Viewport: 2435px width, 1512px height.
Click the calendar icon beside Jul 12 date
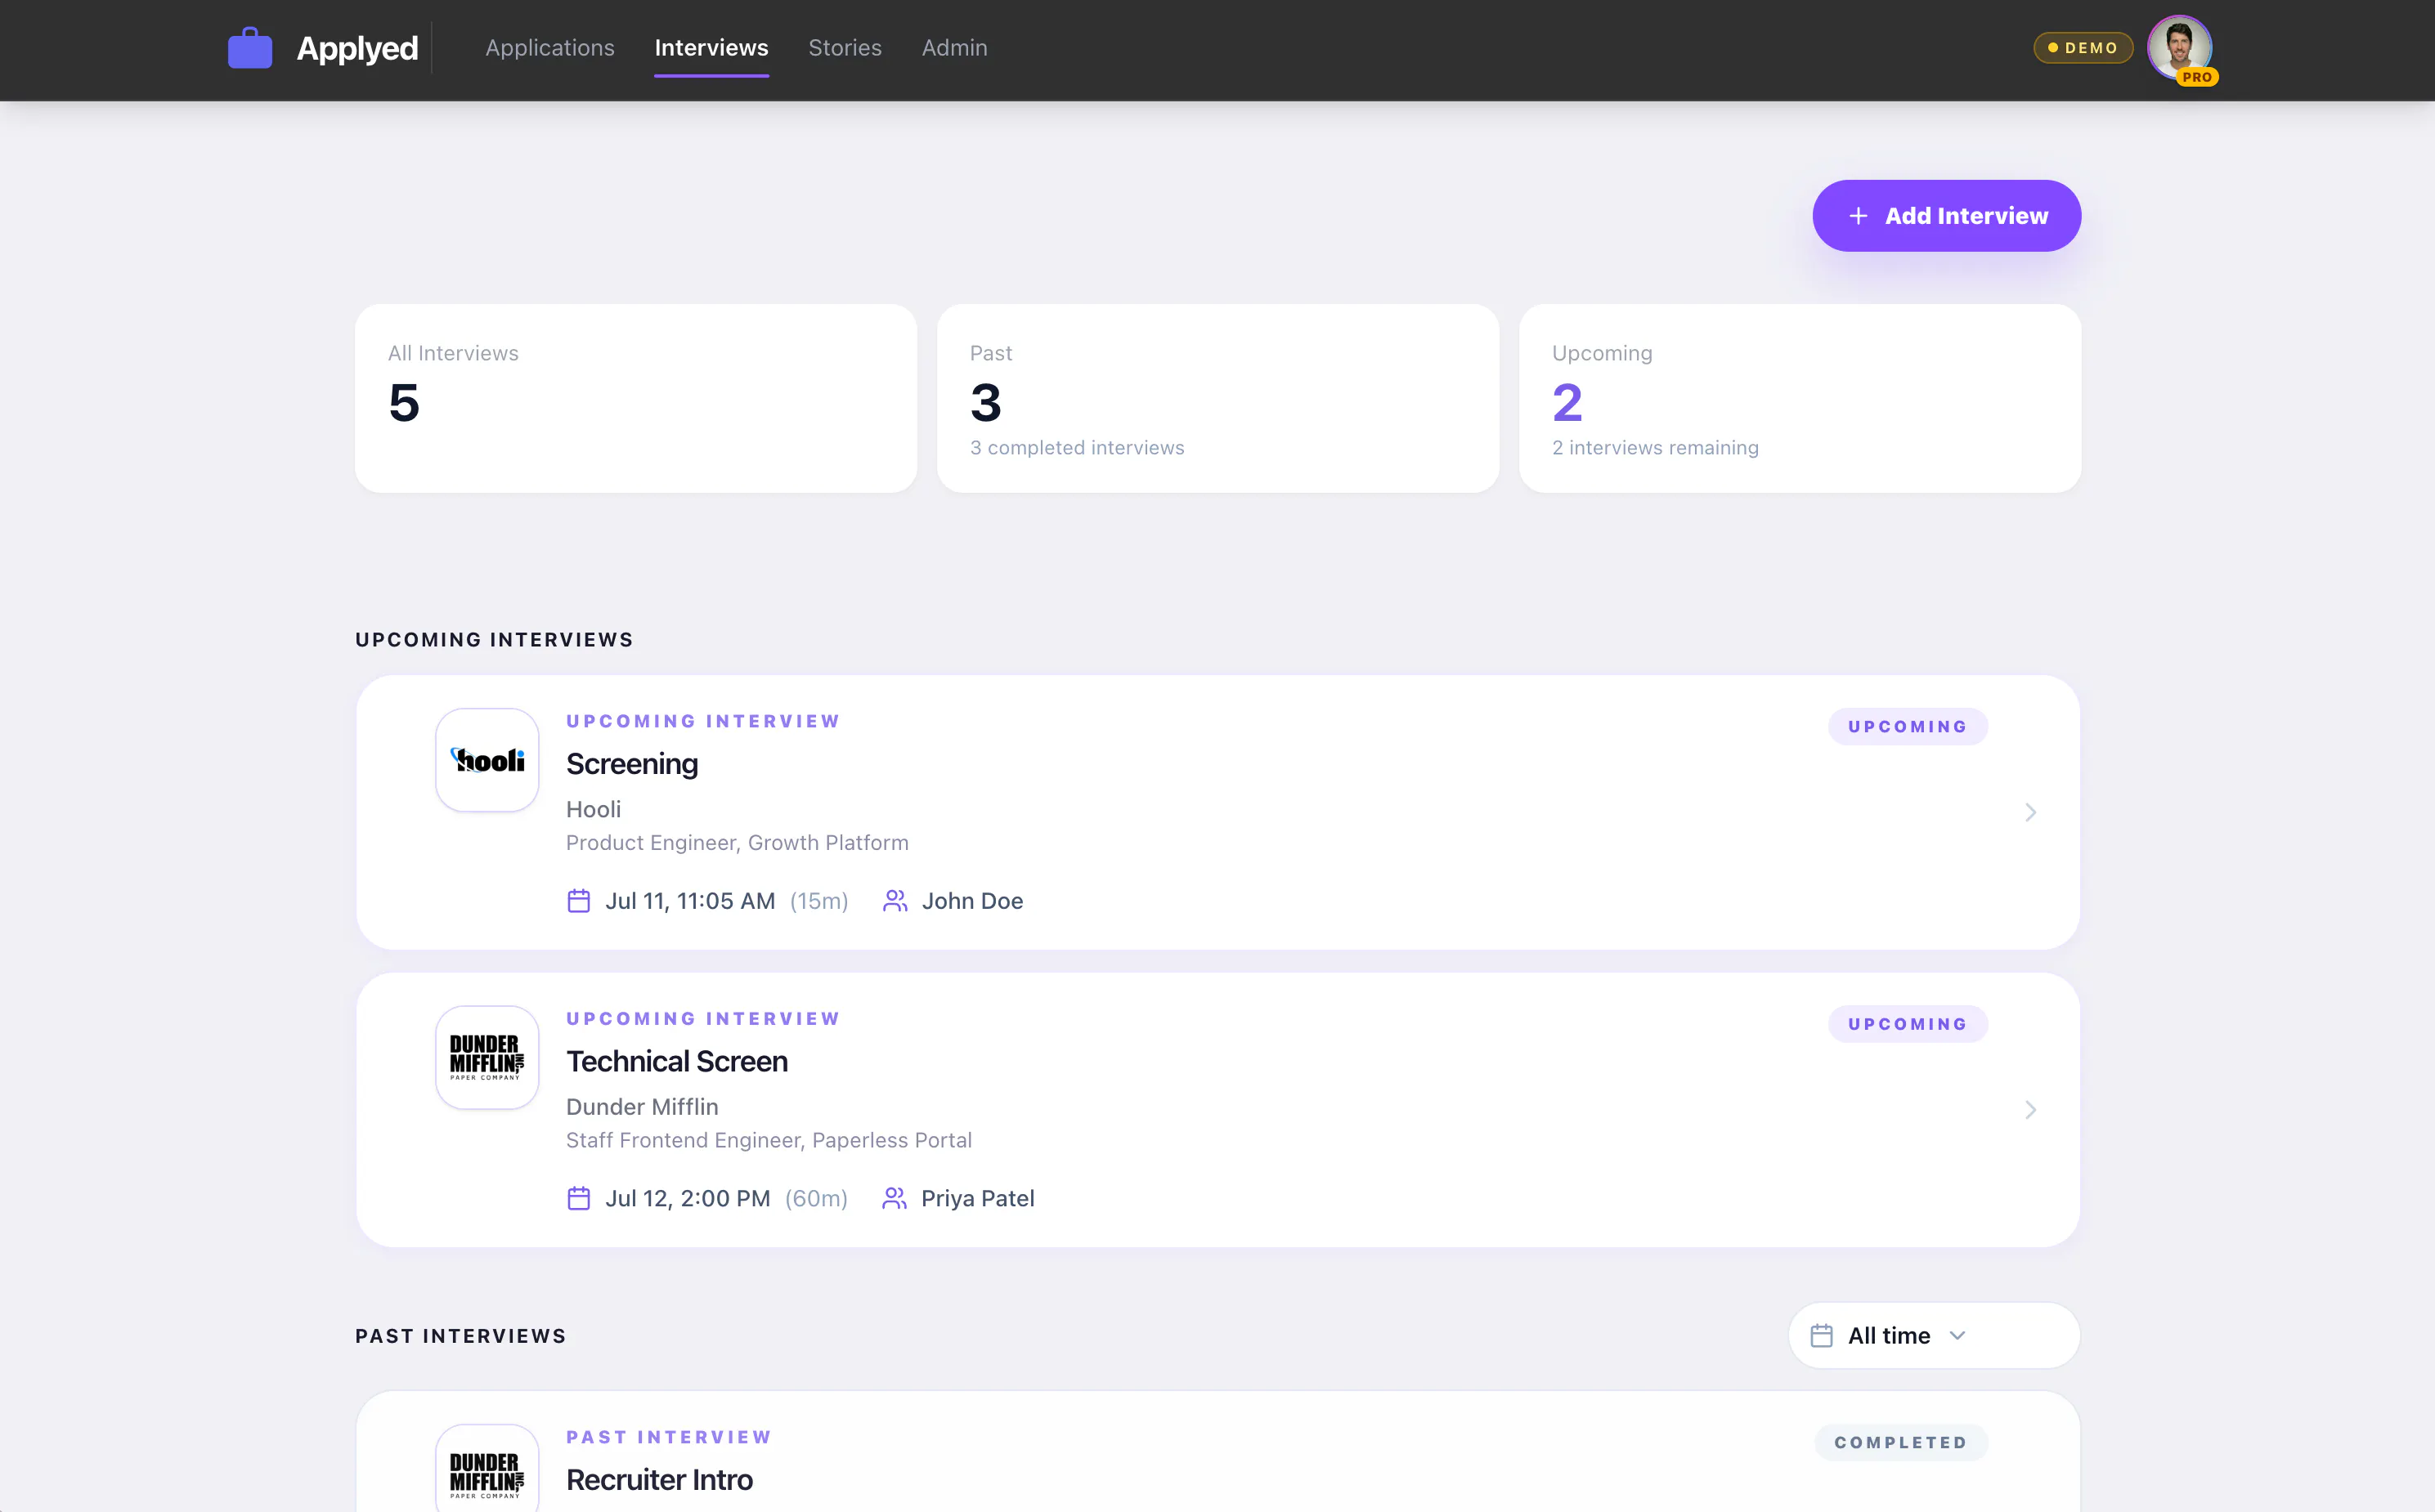coord(578,1198)
